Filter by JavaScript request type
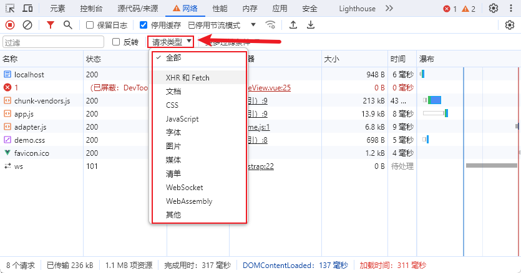The width and height of the screenshot is (521, 273). pyautogui.click(x=199, y=119)
